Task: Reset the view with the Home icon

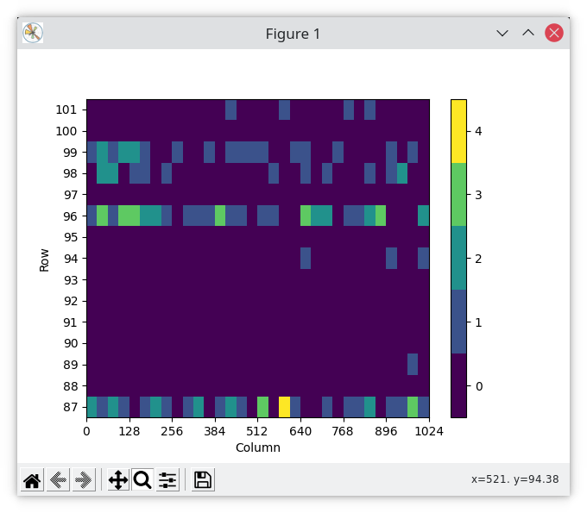Action: coord(32,479)
